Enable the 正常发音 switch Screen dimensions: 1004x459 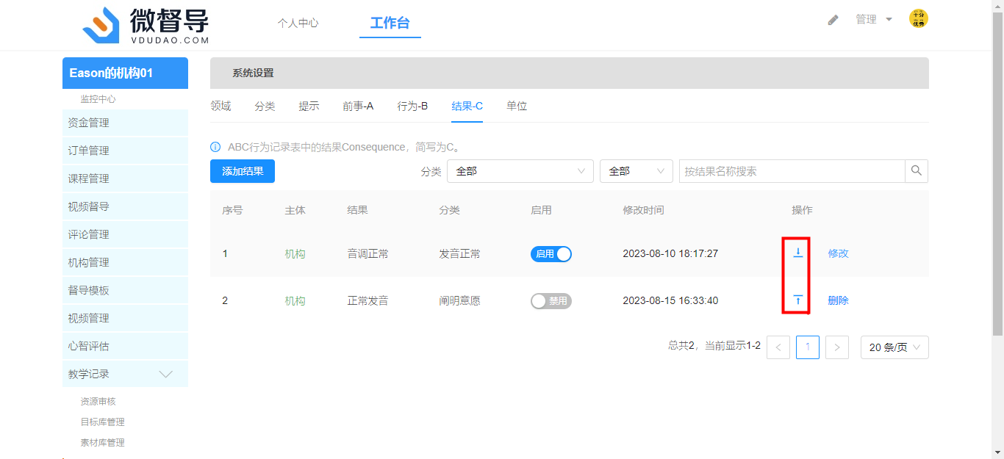[551, 301]
